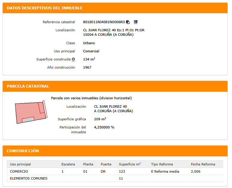Collapse the Construcción section header
This screenshot has width=232, height=188.
[23, 151]
